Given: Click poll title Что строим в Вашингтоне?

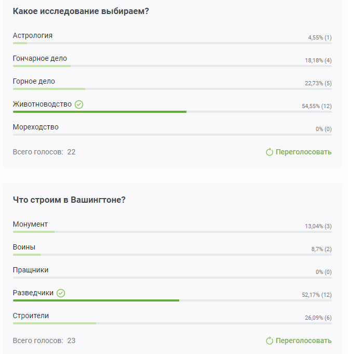Looking at the screenshot, I should pos(69,200).
